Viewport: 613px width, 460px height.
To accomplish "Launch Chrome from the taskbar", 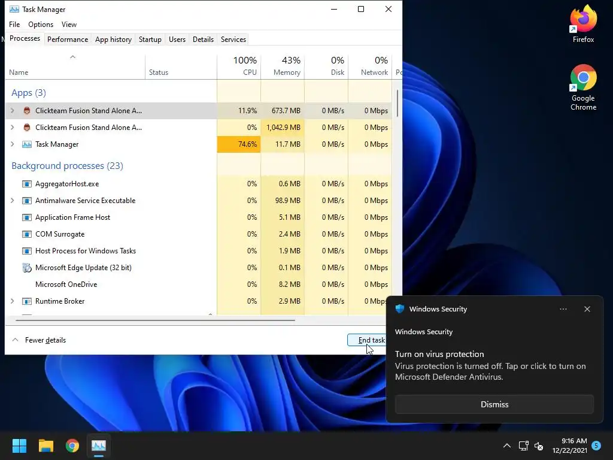I will pos(72,446).
